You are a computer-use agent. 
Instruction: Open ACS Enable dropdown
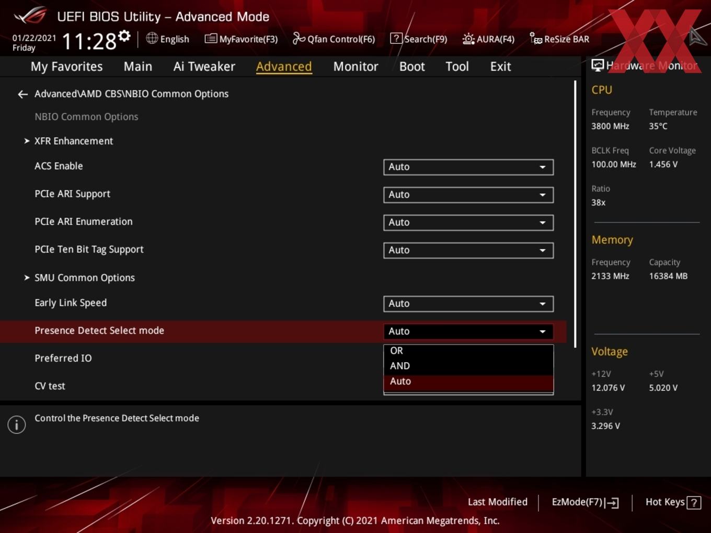(x=468, y=167)
